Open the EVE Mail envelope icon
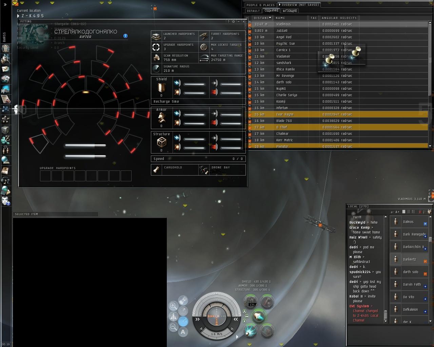Image resolution: width=434 pixels, height=347 pixels. tap(5, 68)
